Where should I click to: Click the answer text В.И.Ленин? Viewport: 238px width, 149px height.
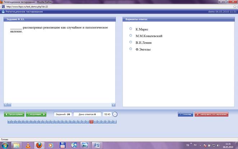(143, 43)
